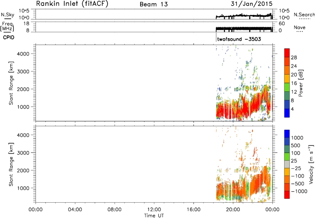
Task: Click the '3000' tick of the power panel
Action: pyautogui.click(x=23, y=72)
